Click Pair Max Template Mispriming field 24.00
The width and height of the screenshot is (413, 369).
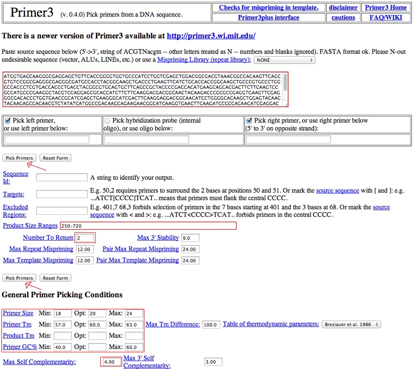point(190,261)
